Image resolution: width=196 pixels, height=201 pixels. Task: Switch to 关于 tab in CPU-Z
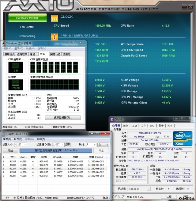coord(170,126)
